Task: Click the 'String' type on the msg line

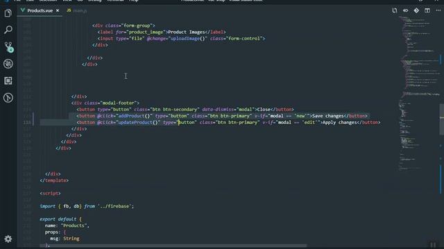Action: click(71, 239)
